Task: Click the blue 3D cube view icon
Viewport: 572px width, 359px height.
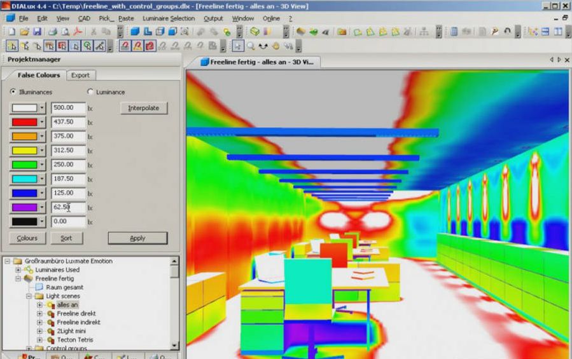Action: 134,31
